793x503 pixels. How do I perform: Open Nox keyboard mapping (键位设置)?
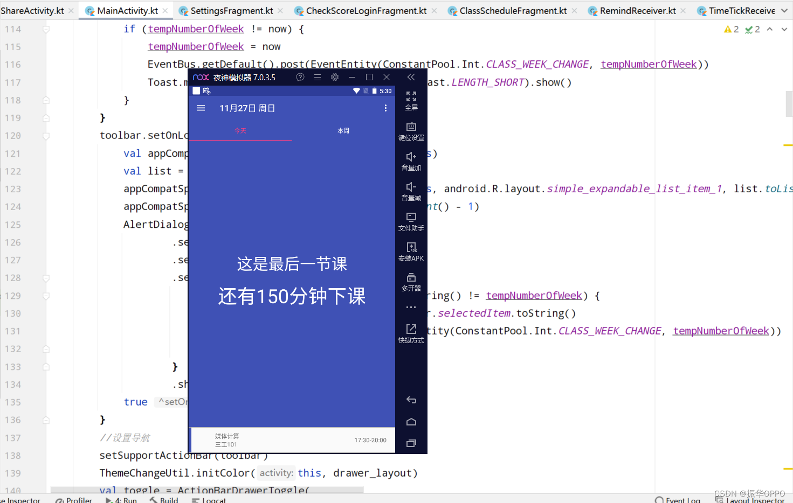[411, 131]
